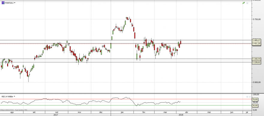Click the 'mai' month on time axis
Screen dimensions: 264x116
tap(209, 112)
